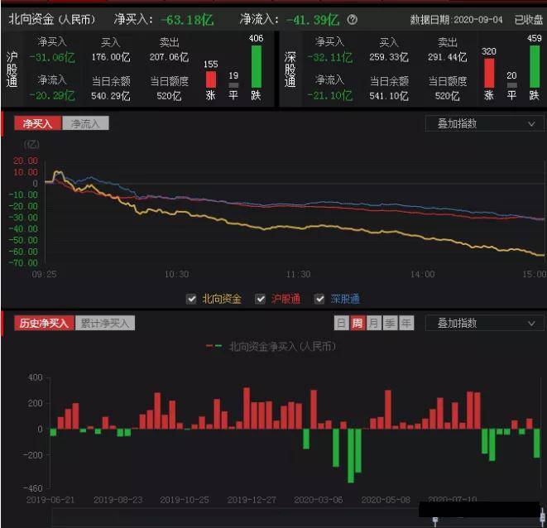The width and height of the screenshot is (547, 528).
Task: Click the 沪股通 gray 平 bar indicator
Action: [x=233, y=85]
